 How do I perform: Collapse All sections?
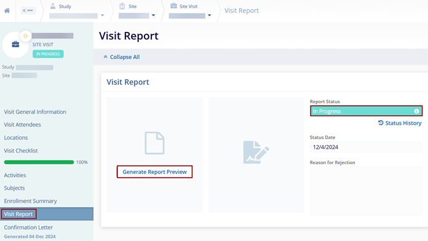(122, 57)
